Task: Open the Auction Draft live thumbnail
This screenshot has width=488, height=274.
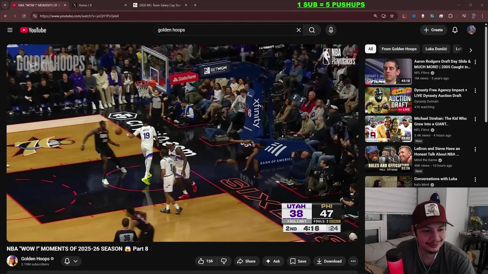Action: [388, 100]
